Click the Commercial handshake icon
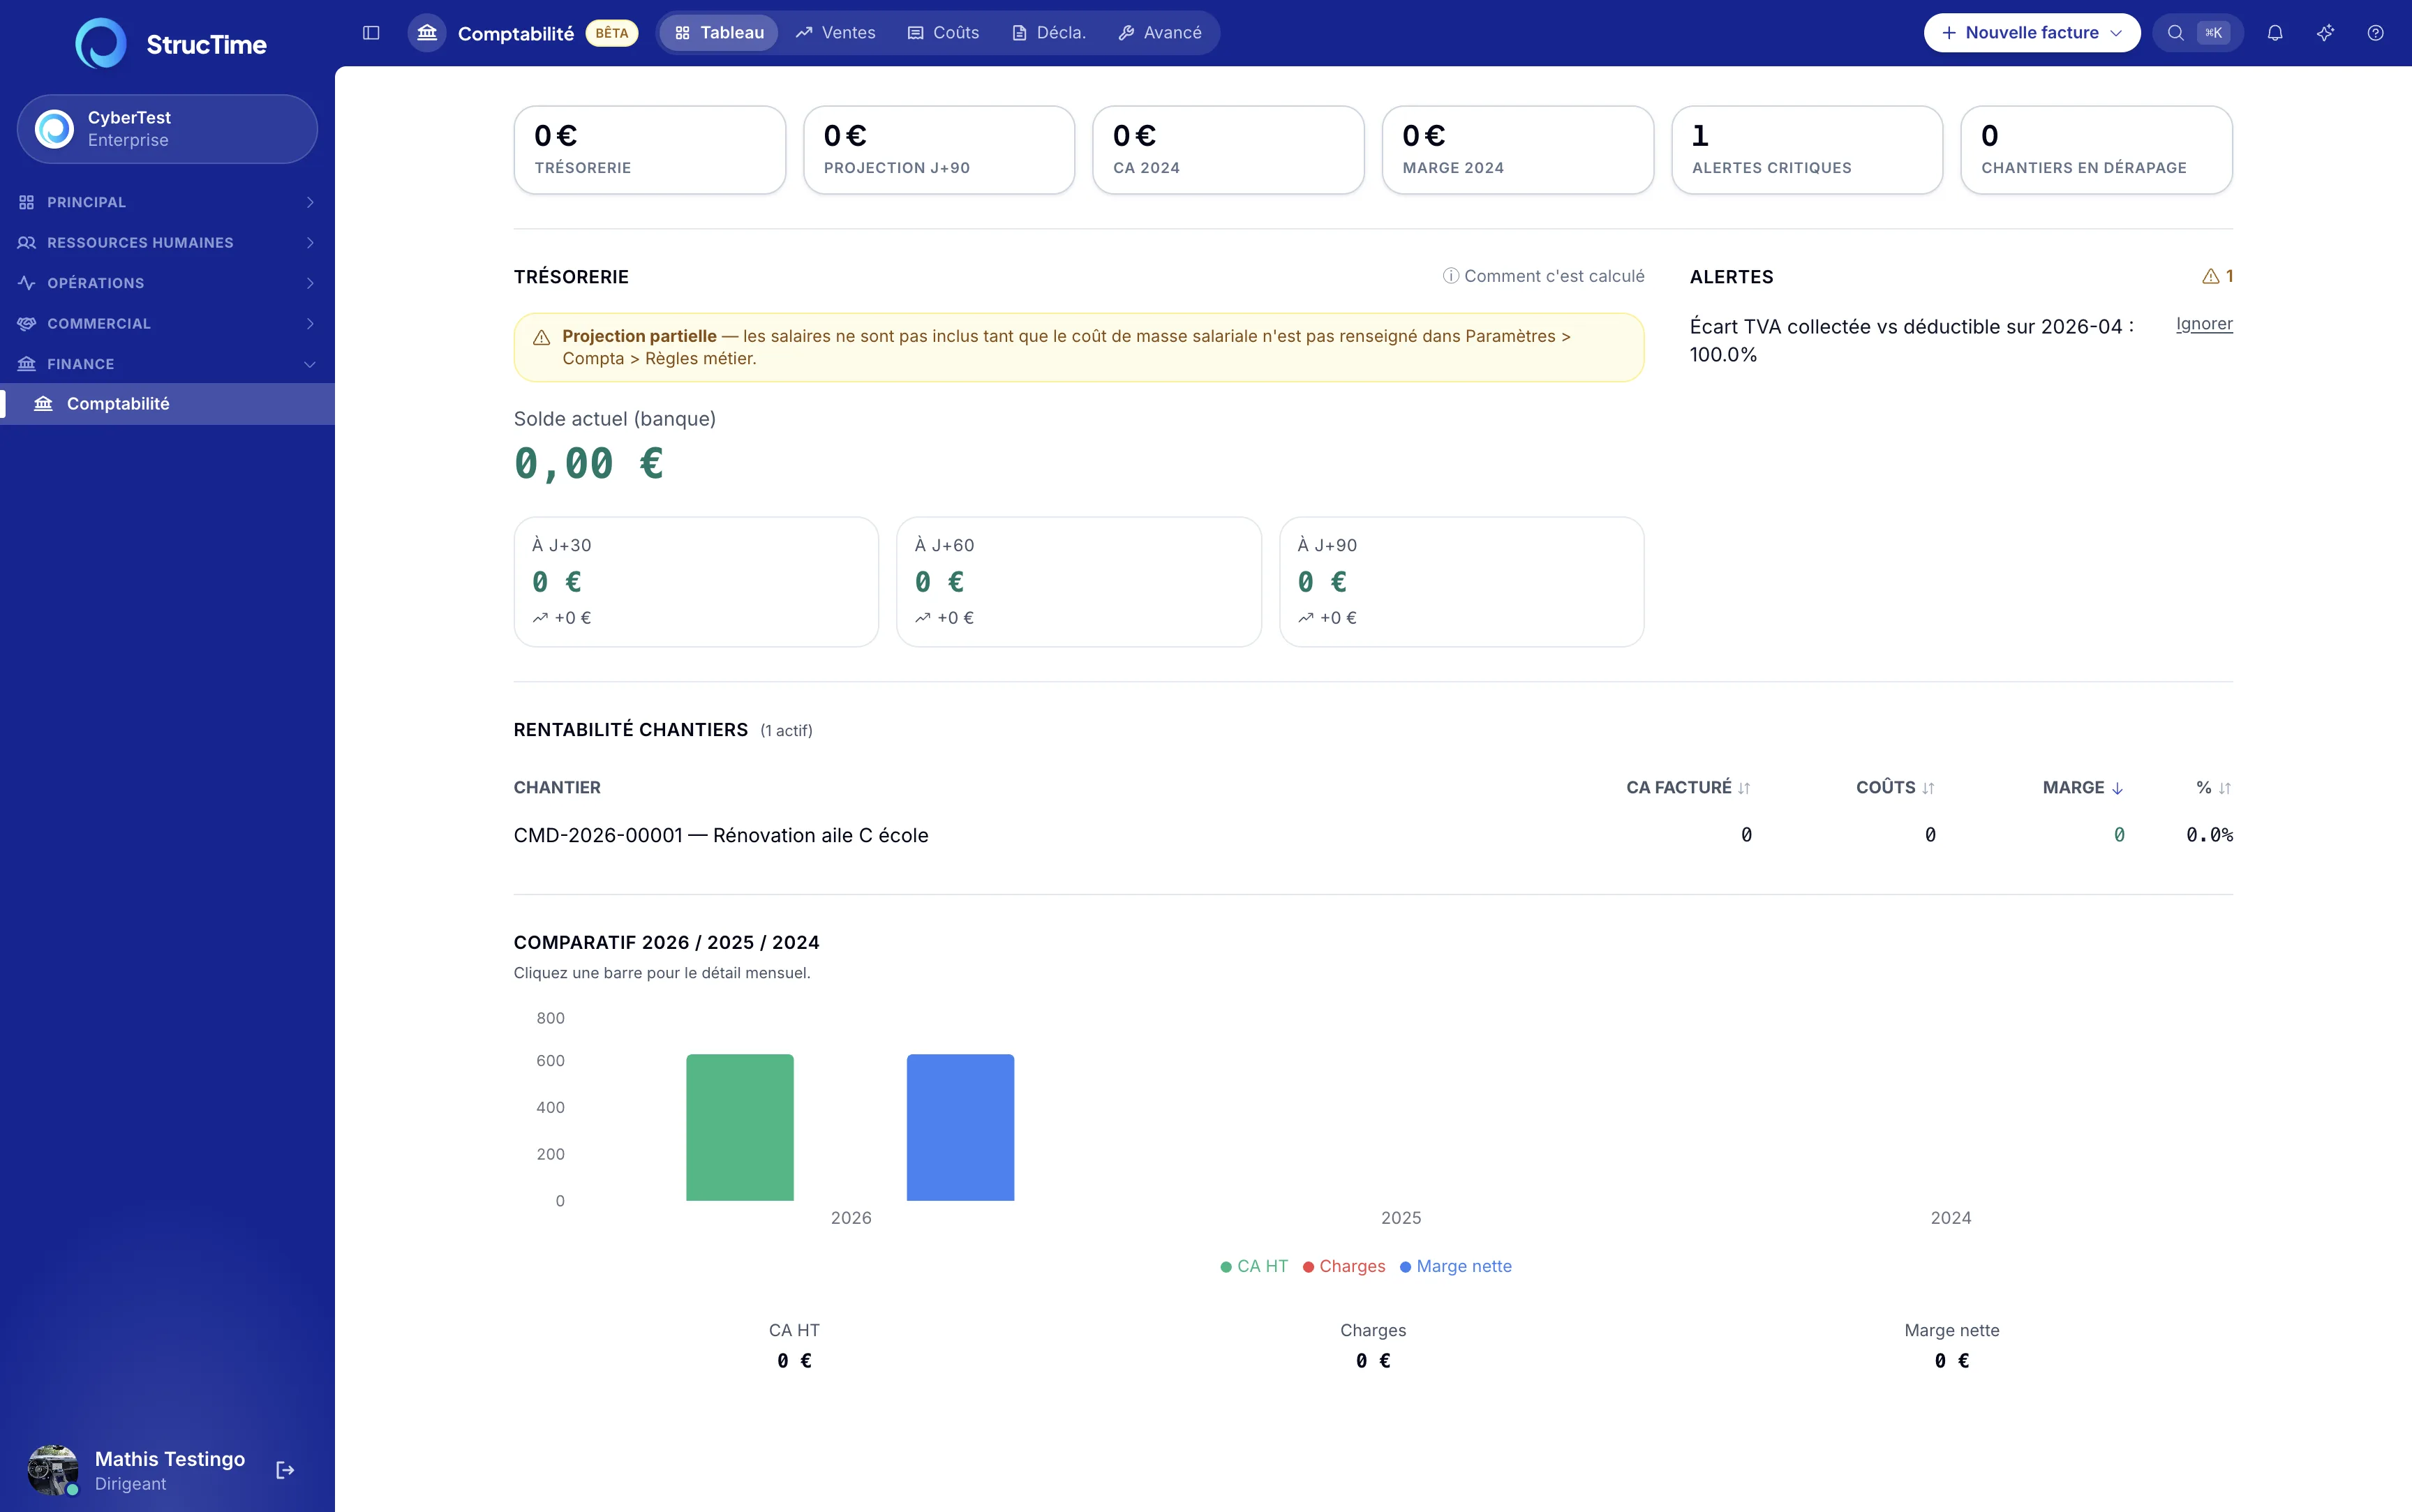The width and height of the screenshot is (2412, 1512). [x=27, y=324]
